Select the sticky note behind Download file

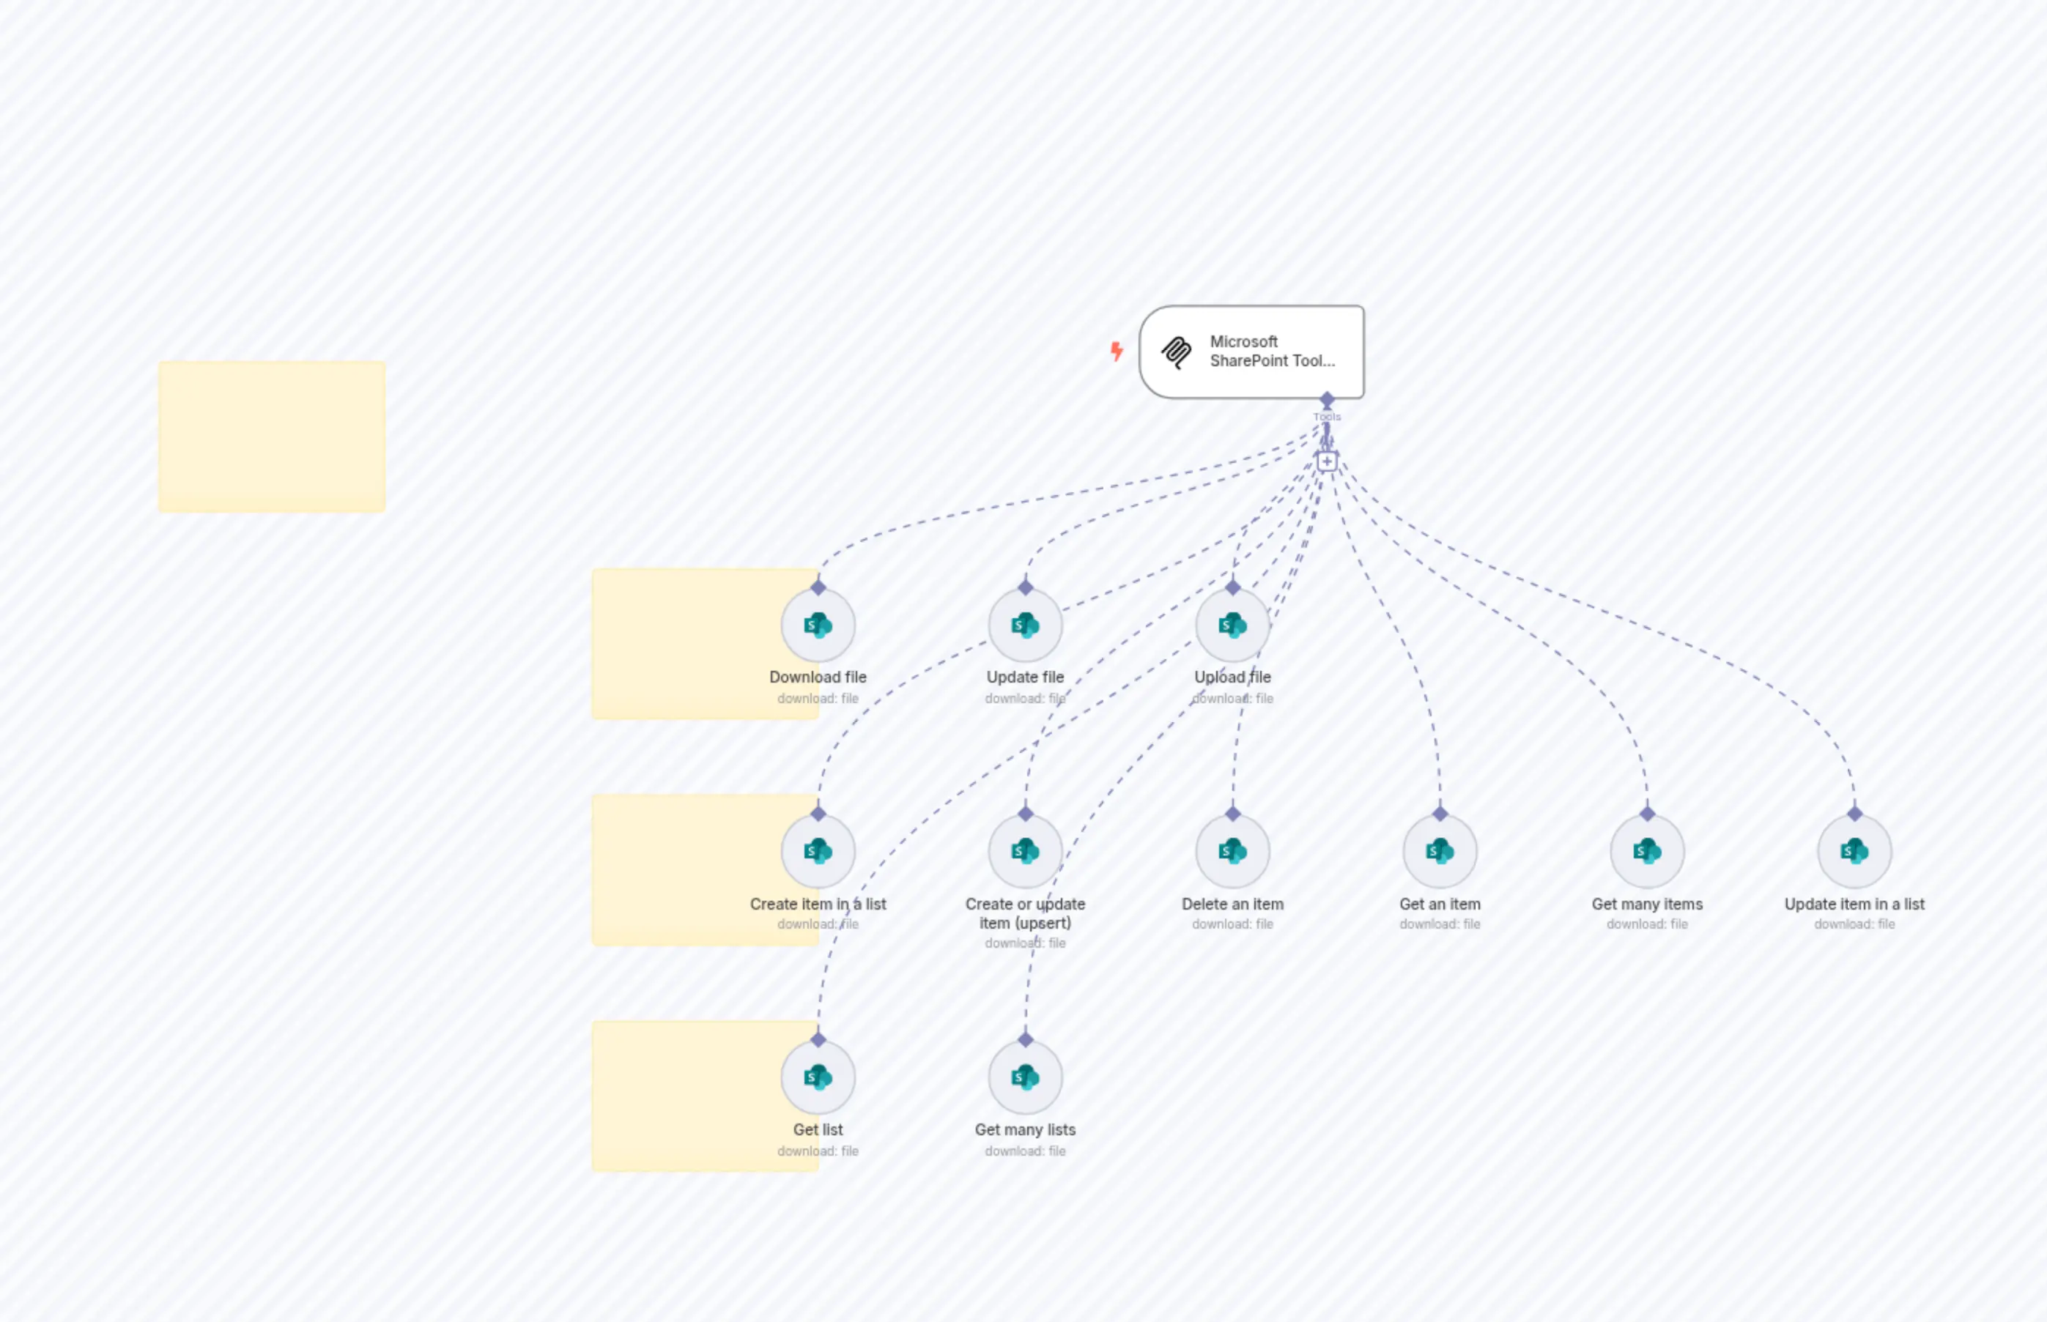coord(678,644)
